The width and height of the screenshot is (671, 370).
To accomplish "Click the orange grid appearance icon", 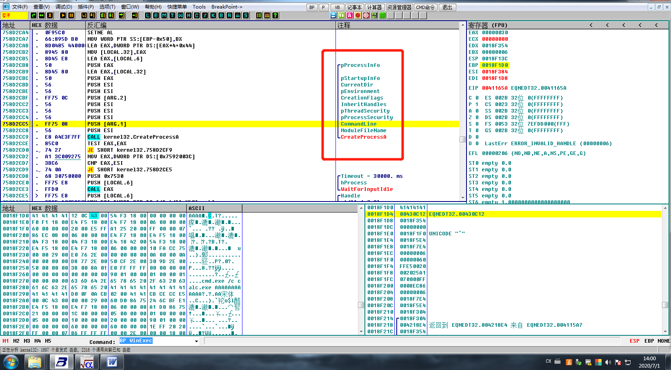I will coord(267,16).
